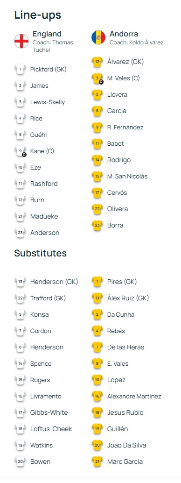The height and width of the screenshot is (483, 181).
Task: Select M. San Nicolás in Andorra line-up
Action: point(127,176)
